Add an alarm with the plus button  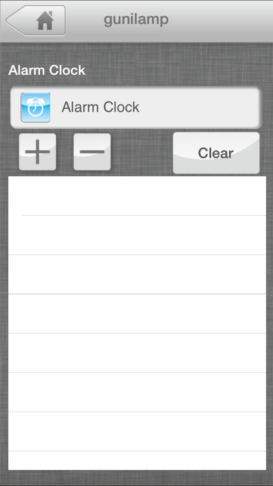coord(37,152)
